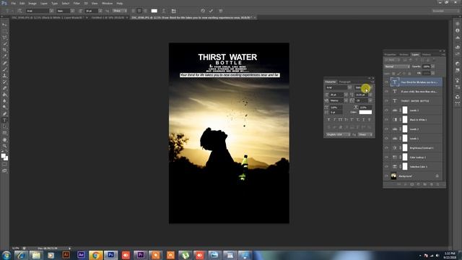Open the font size dropdown in the options bar

(100, 11)
